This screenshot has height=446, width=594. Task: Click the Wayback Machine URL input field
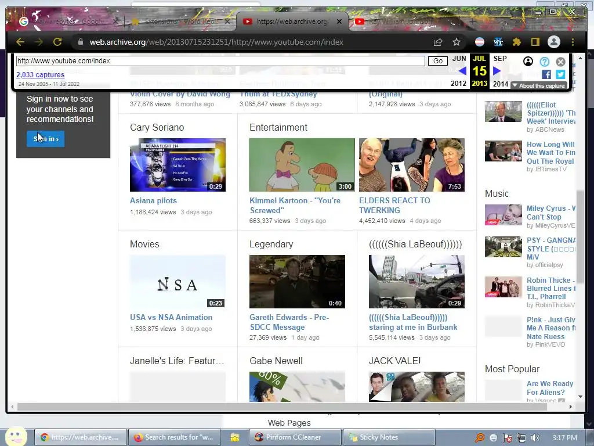tap(220, 60)
